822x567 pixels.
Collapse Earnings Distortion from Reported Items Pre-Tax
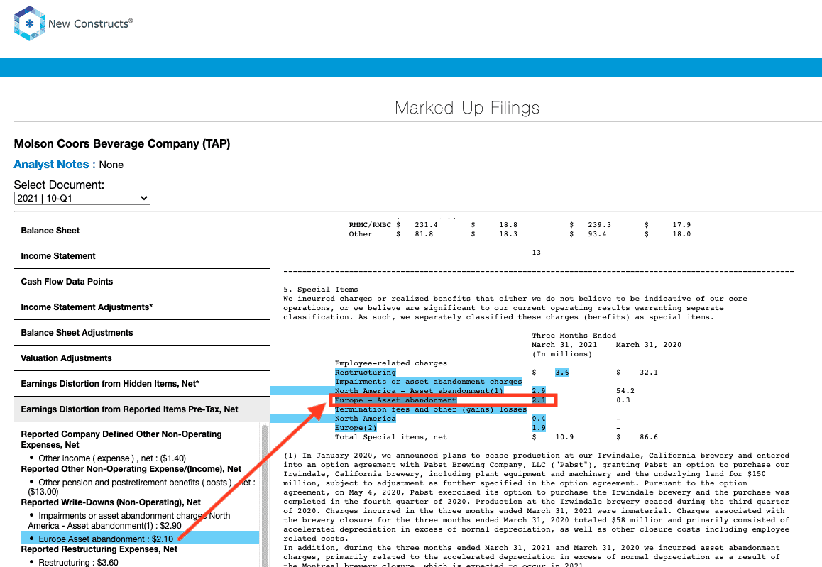click(x=141, y=409)
